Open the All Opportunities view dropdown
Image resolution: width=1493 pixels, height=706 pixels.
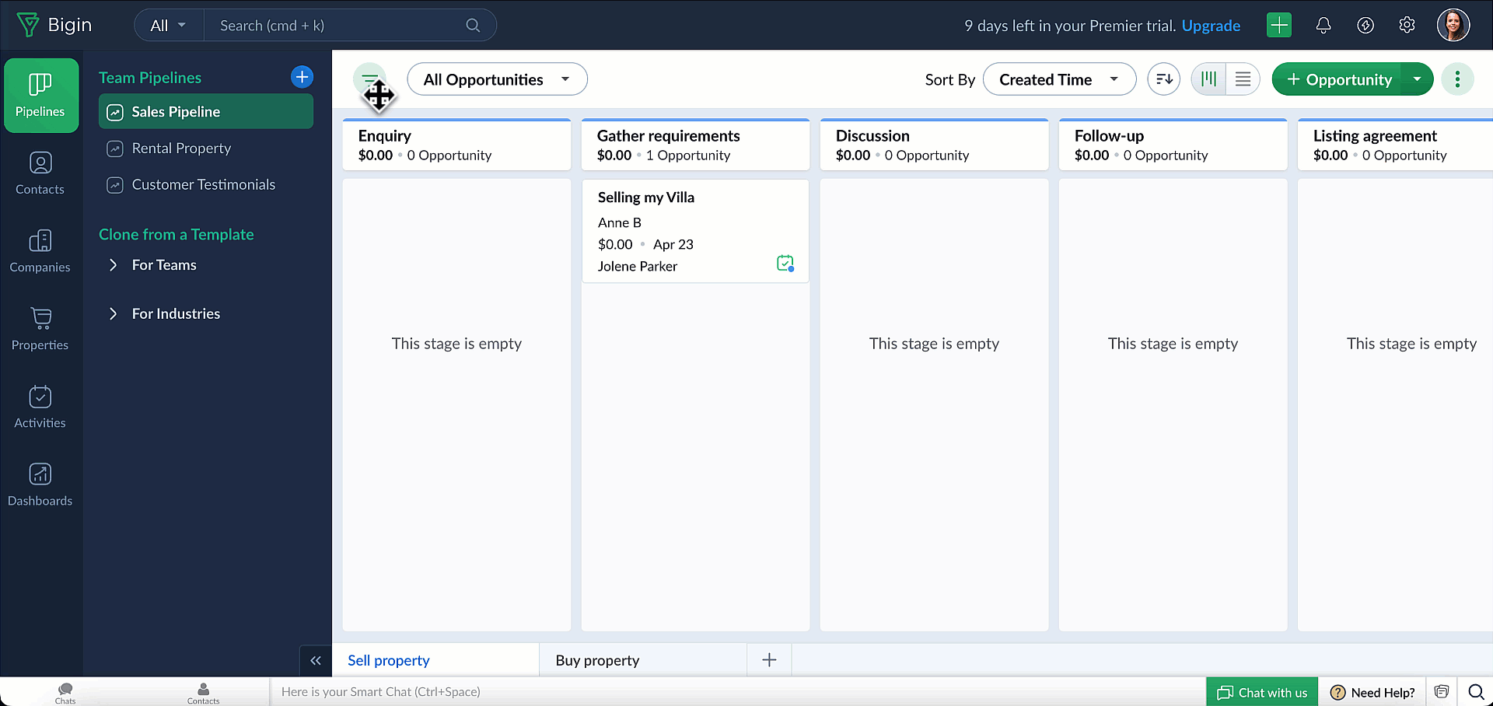(497, 79)
